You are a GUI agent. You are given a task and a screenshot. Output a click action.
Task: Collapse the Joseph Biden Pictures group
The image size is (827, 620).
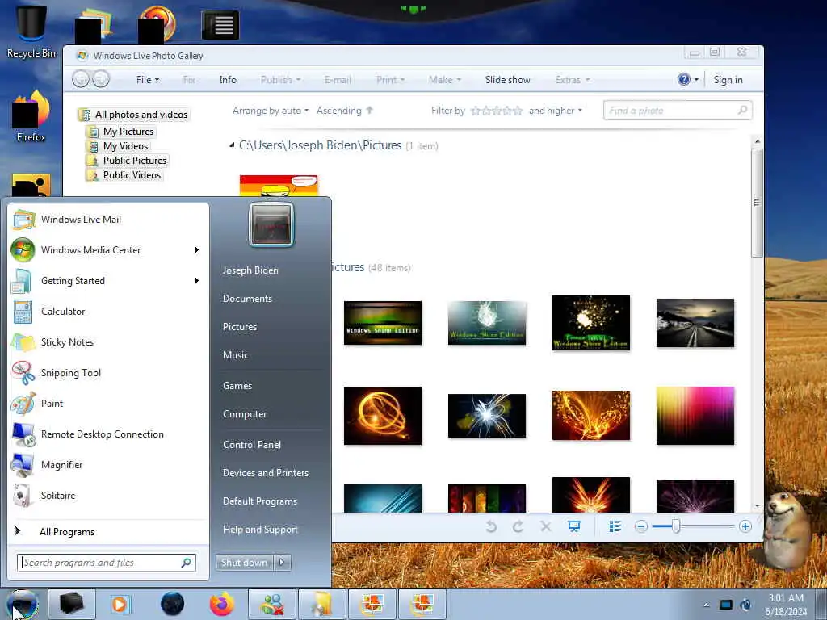click(232, 145)
